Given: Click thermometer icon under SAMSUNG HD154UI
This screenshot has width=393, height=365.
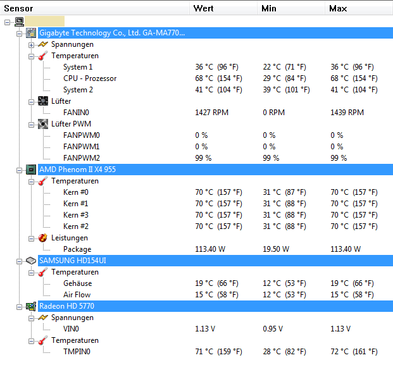Looking at the screenshot, I should (43, 272).
